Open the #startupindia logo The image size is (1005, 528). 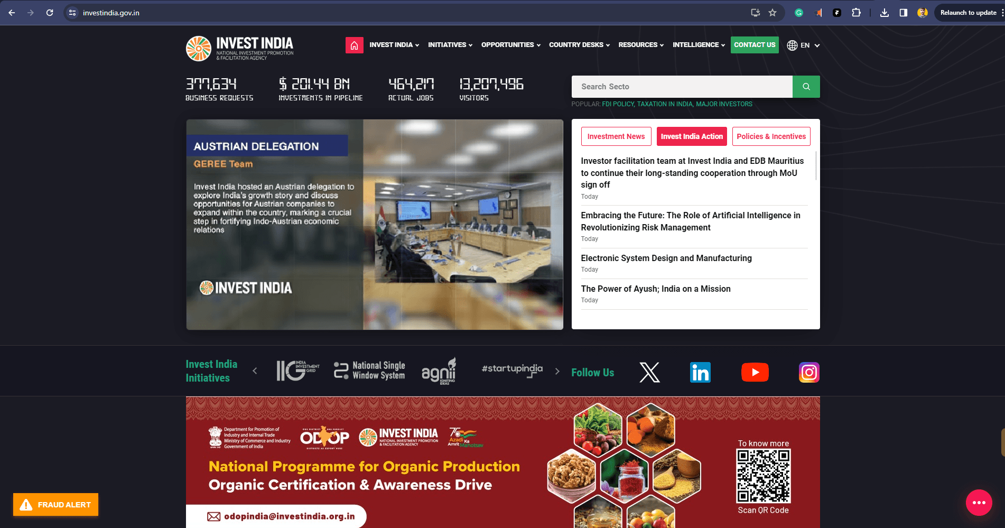point(512,370)
